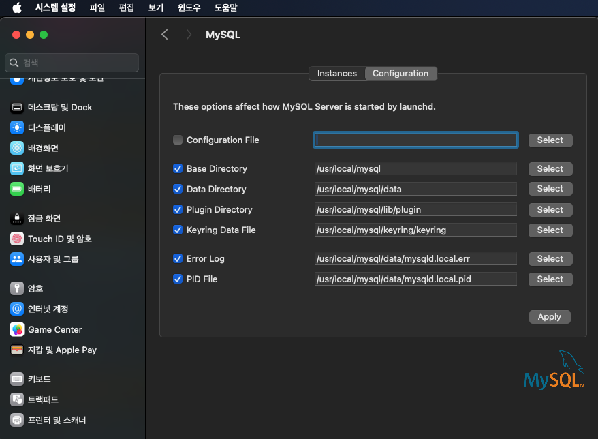Go forward with the right chevron
Viewport: 598px width, 439px height.
(189, 35)
